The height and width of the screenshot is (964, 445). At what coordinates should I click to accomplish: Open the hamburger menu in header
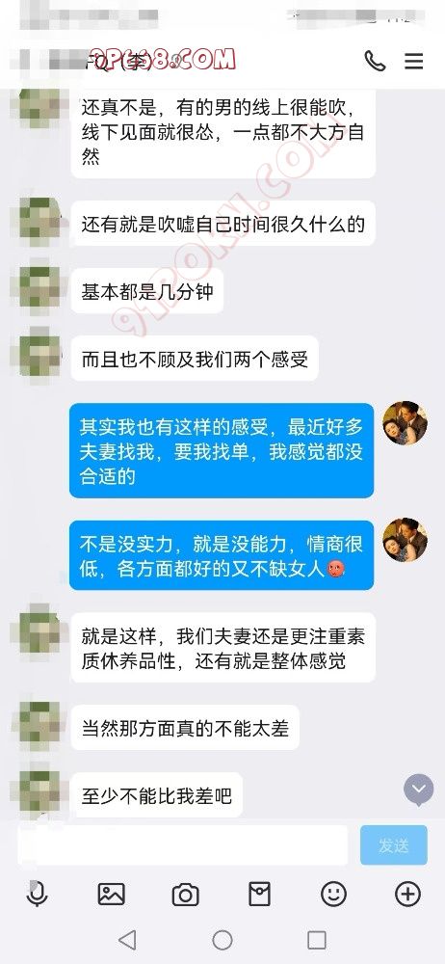[413, 61]
